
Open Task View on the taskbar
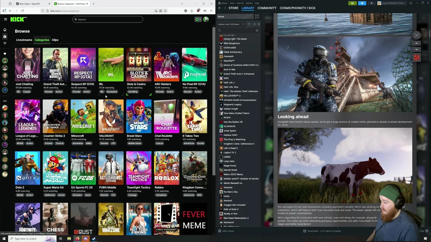[x=61, y=239]
